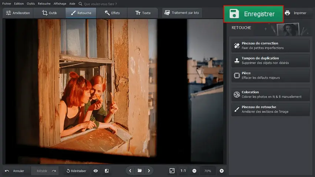Select the Coloration tool

tap(271, 94)
